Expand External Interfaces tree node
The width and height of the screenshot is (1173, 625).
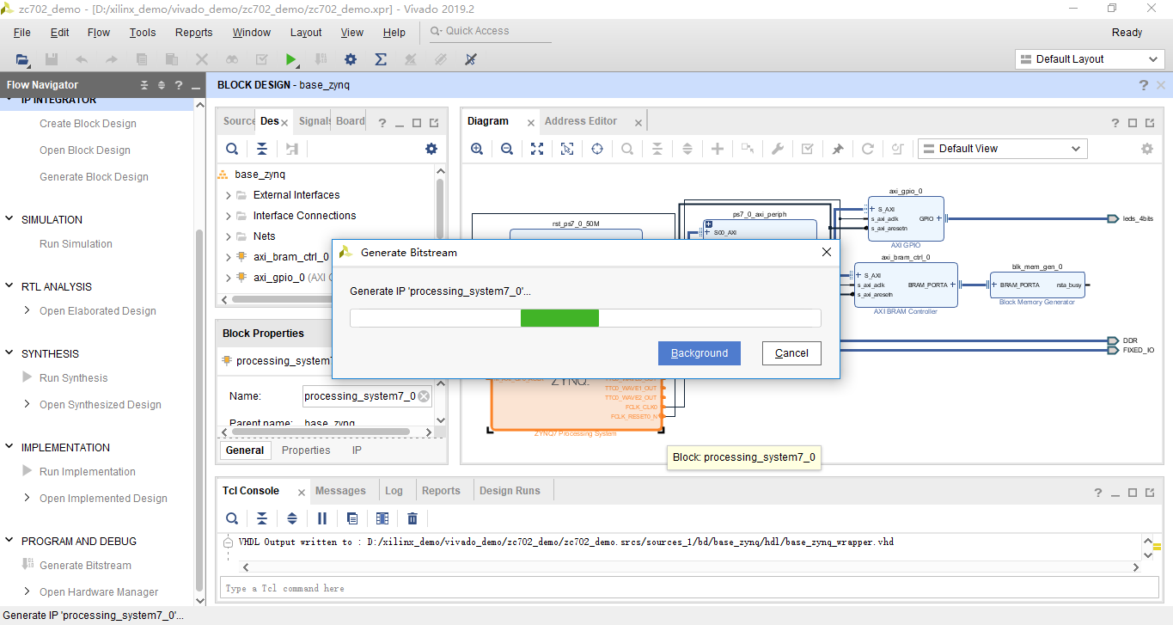click(x=229, y=195)
